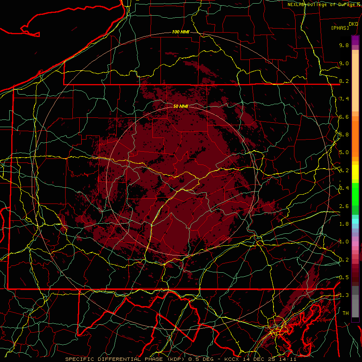Click the 5.0 value on the color scale

[344, 152]
